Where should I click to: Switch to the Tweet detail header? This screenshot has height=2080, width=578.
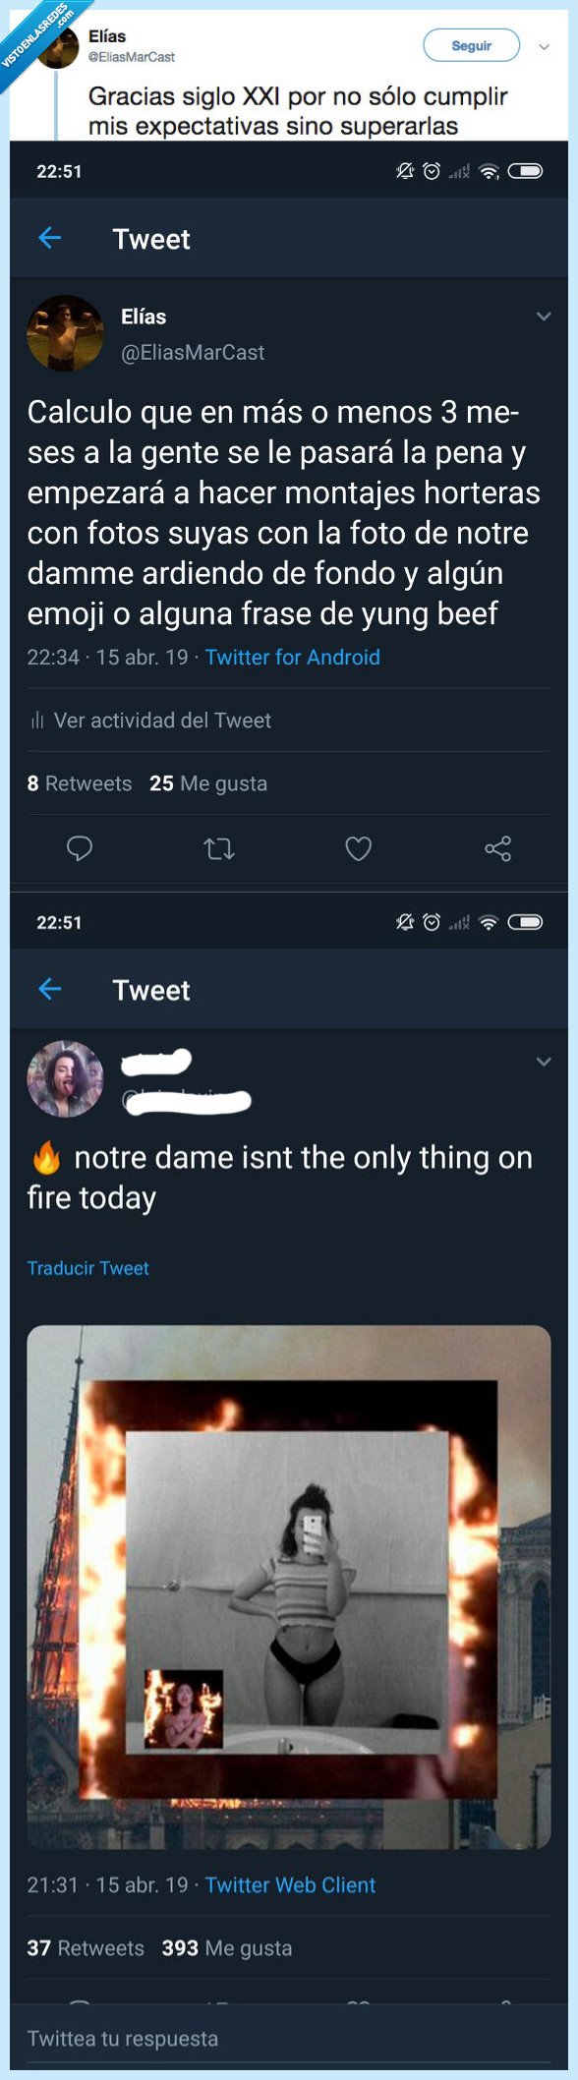[152, 239]
